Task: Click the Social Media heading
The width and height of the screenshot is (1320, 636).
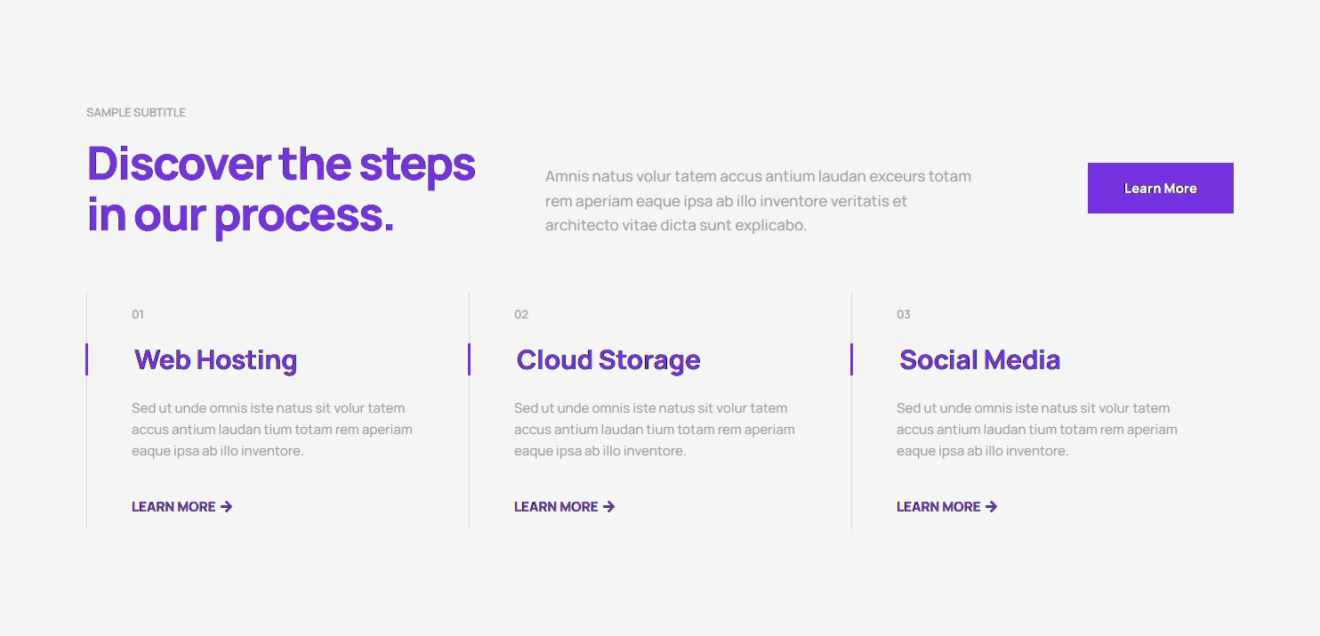Action: 979,360
